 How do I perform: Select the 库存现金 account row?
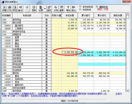pos(64,20)
